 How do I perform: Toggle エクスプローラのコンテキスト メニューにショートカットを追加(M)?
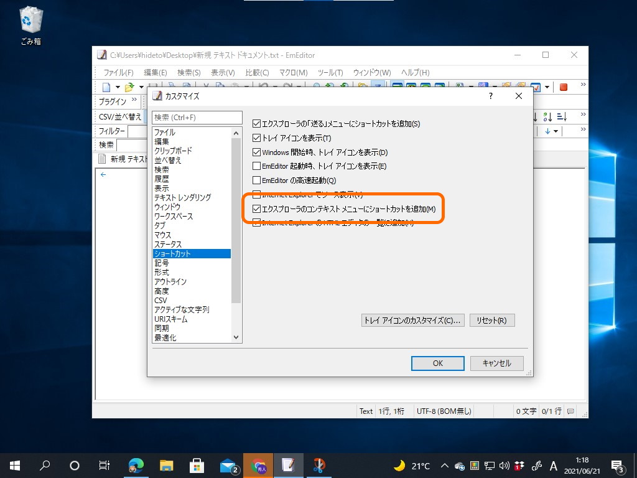point(256,209)
